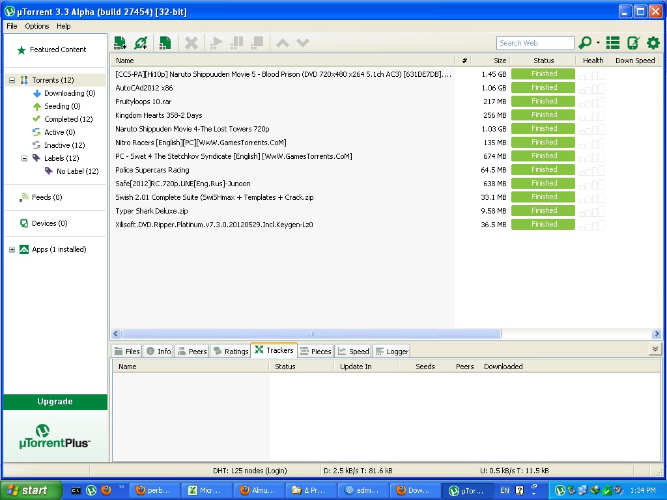Sort torrents by the Size column
Screen dimensions: 667x500
(492, 61)
